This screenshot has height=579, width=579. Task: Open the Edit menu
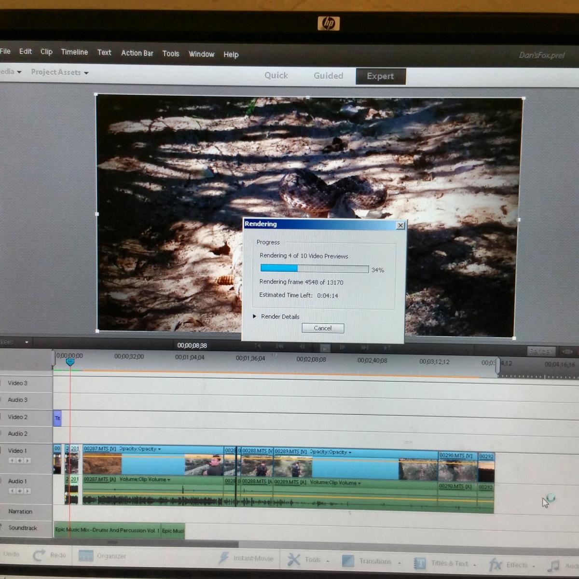tap(26, 51)
